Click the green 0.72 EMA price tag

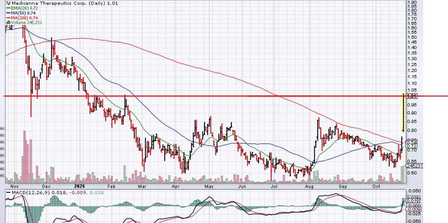[412, 146]
